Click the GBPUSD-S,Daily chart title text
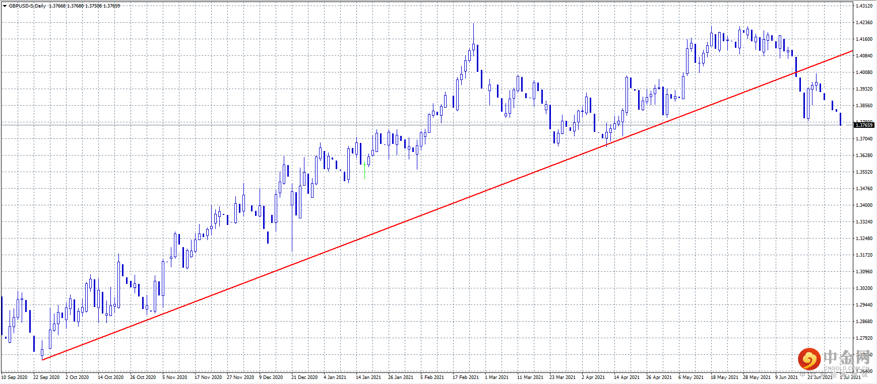This screenshot has width=877, height=384. click(x=27, y=6)
